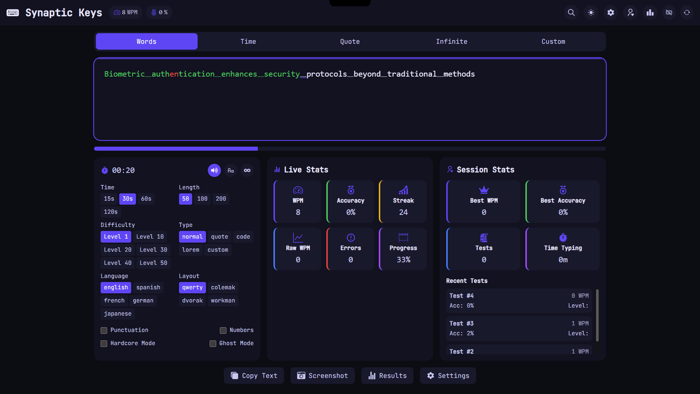Select length 100 option
This screenshot has height=394, width=700.
pyautogui.click(x=202, y=199)
